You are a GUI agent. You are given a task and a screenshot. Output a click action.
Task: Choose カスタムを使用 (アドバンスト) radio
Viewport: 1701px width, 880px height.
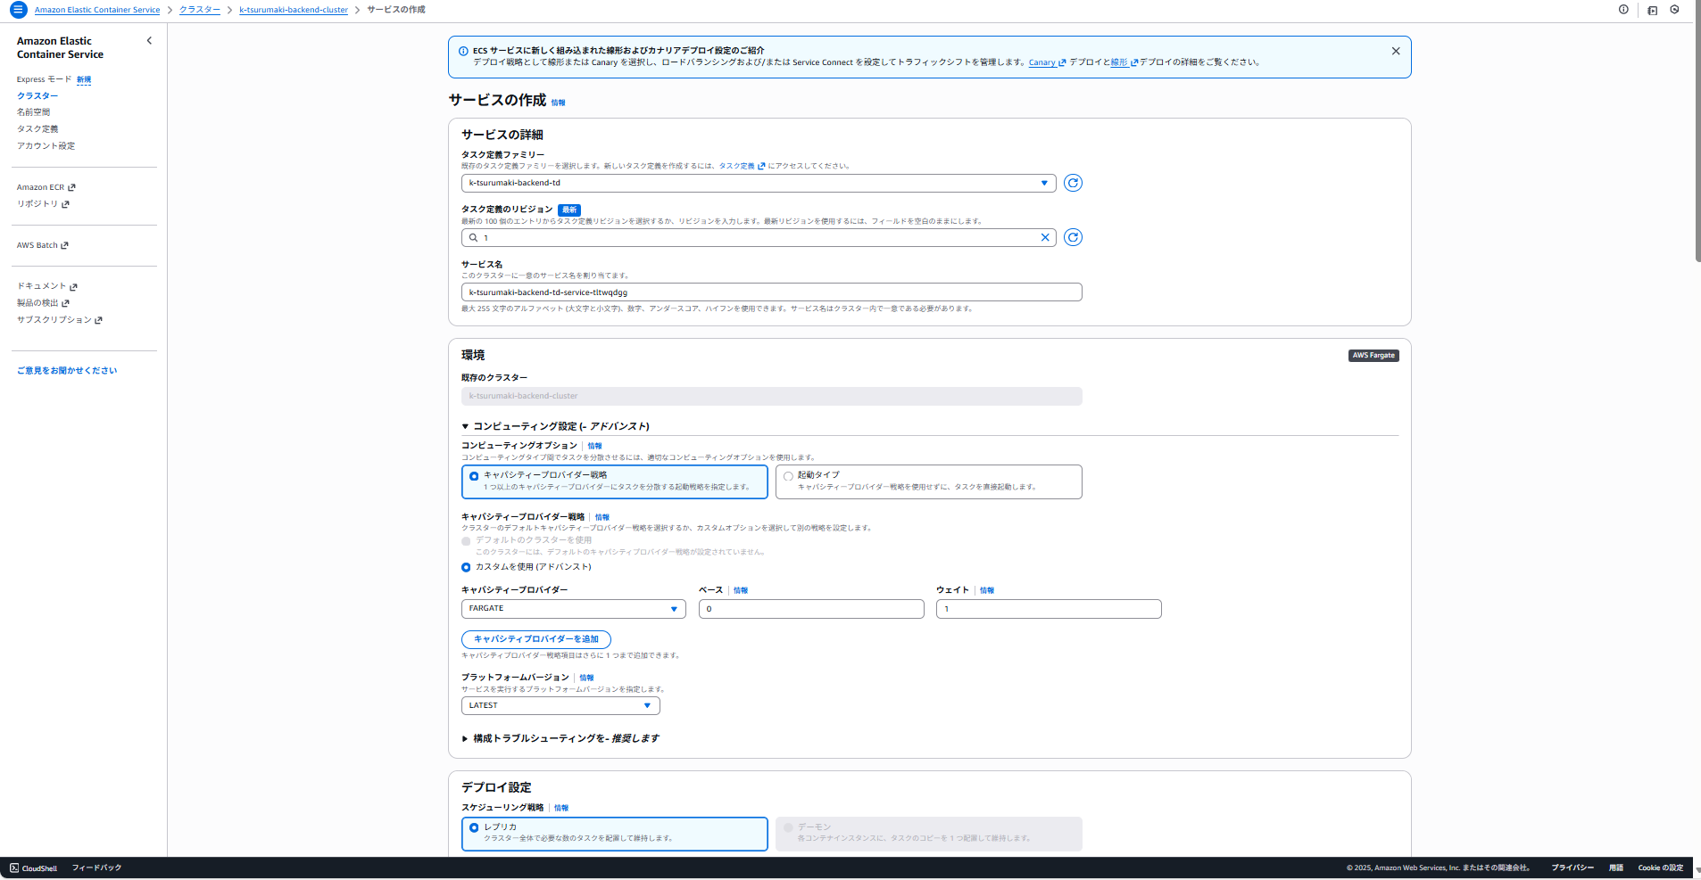pos(466,567)
